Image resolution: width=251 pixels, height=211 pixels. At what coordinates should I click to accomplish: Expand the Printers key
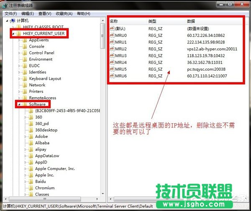[19, 92]
